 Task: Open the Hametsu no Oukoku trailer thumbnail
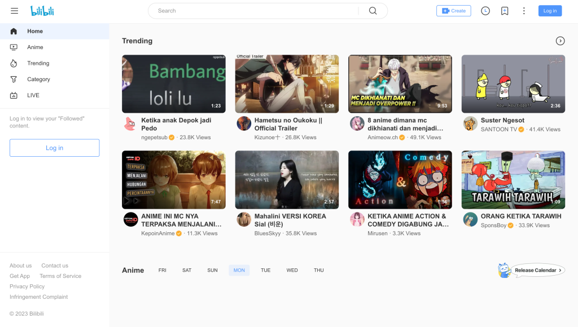click(x=287, y=83)
